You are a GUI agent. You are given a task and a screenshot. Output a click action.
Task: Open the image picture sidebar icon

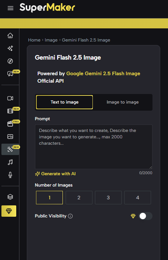(10, 137)
